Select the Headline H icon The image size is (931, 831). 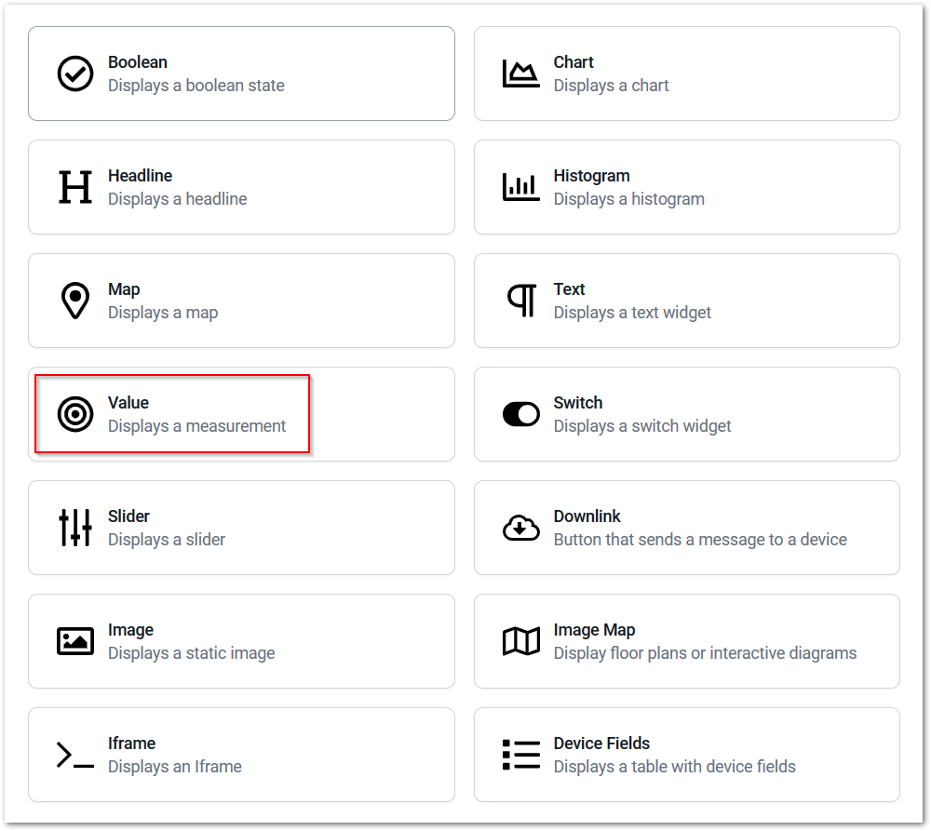75,187
